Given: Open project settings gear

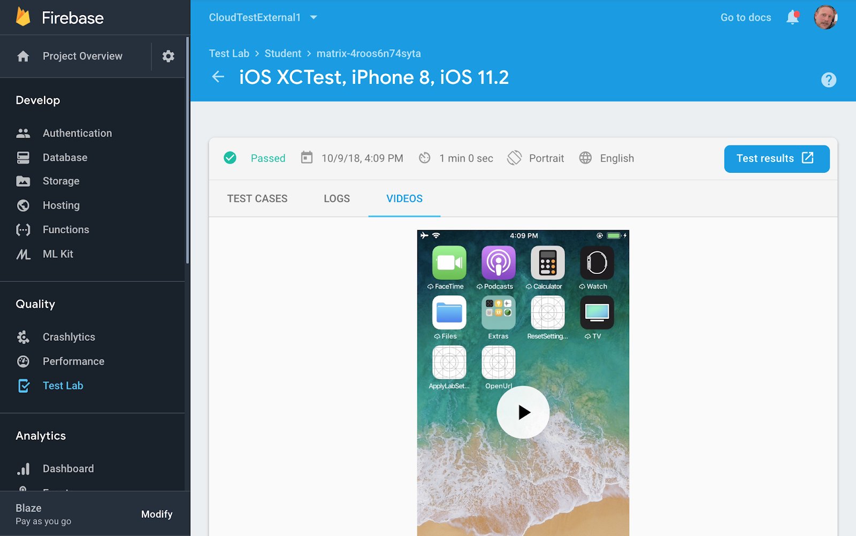Looking at the screenshot, I should [x=169, y=56].
